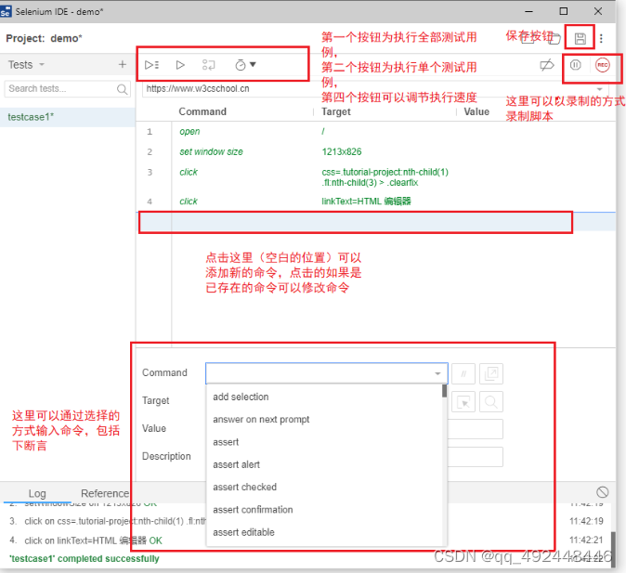
Task: Click the Value column header
Action: [476, 111]
